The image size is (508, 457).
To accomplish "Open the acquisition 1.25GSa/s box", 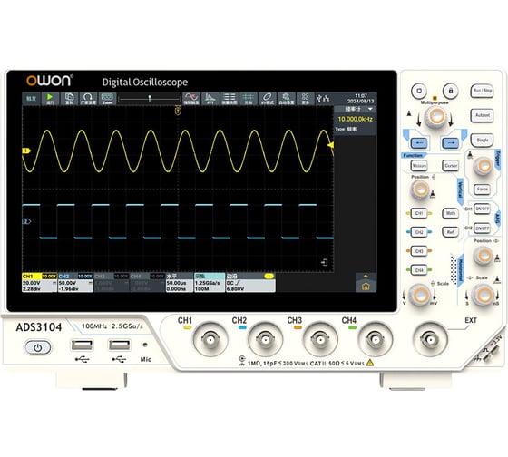I will point(210,282).
